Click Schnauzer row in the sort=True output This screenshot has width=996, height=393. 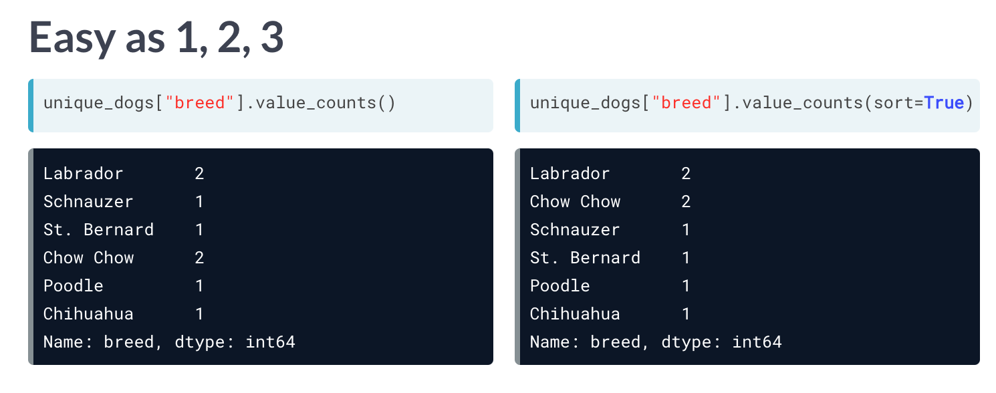610,230
